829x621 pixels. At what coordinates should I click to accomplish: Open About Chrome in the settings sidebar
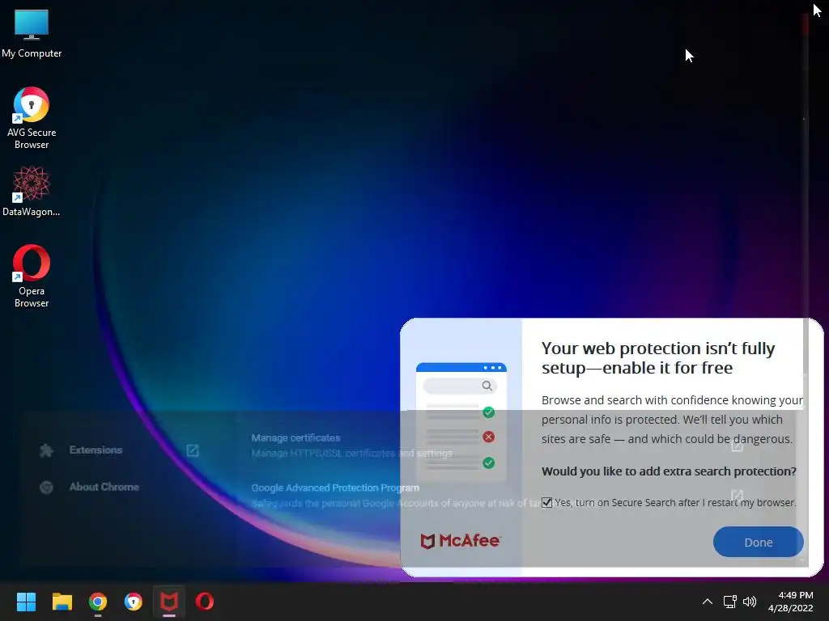pyautogui.click(x=104, y=487)
